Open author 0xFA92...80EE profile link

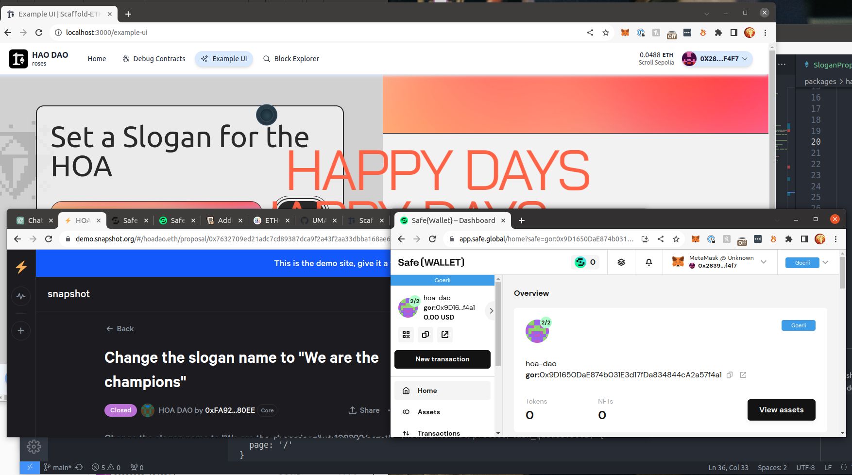tap(230, 410)
